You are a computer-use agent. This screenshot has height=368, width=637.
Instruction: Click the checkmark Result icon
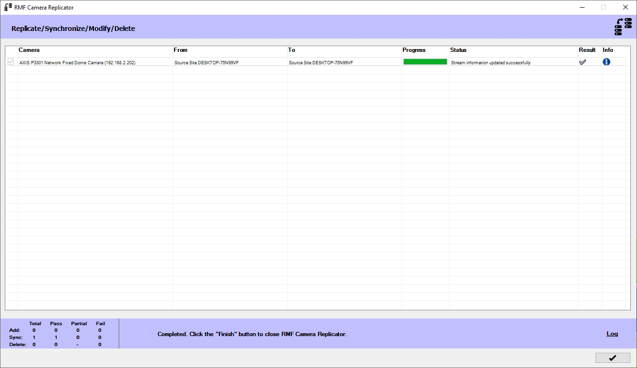click(583, 62)
